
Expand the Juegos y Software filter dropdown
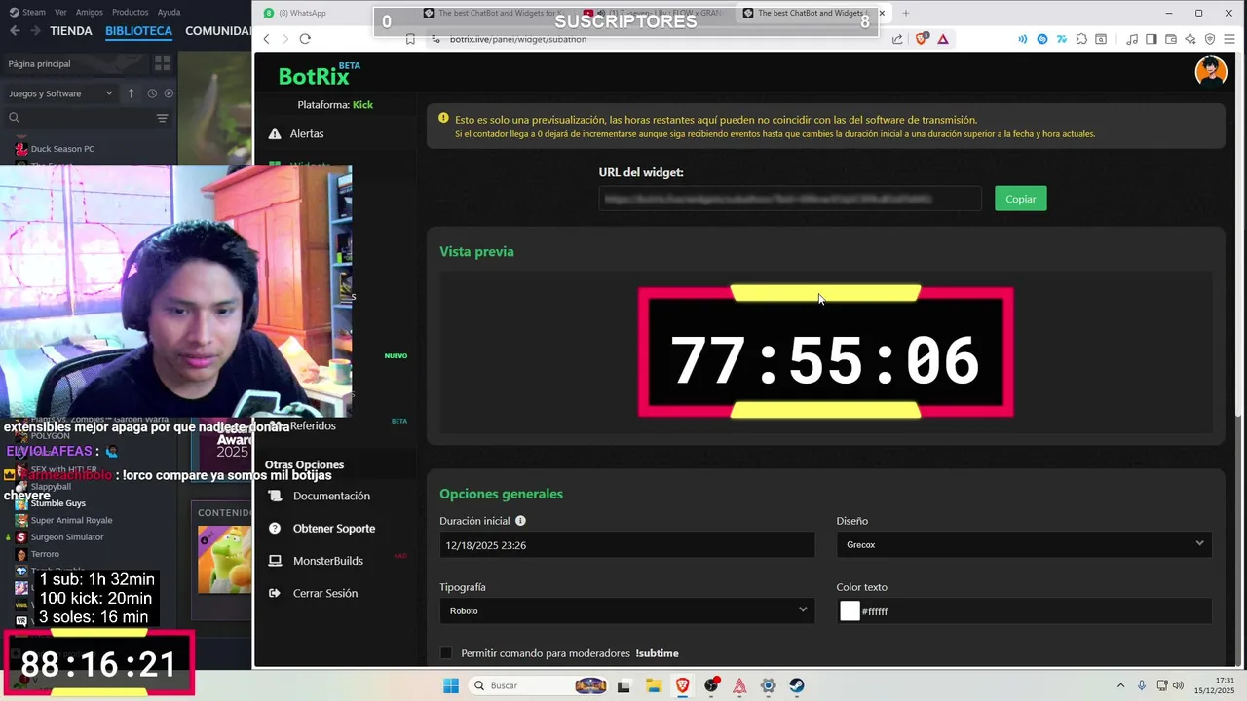[60, 93]
